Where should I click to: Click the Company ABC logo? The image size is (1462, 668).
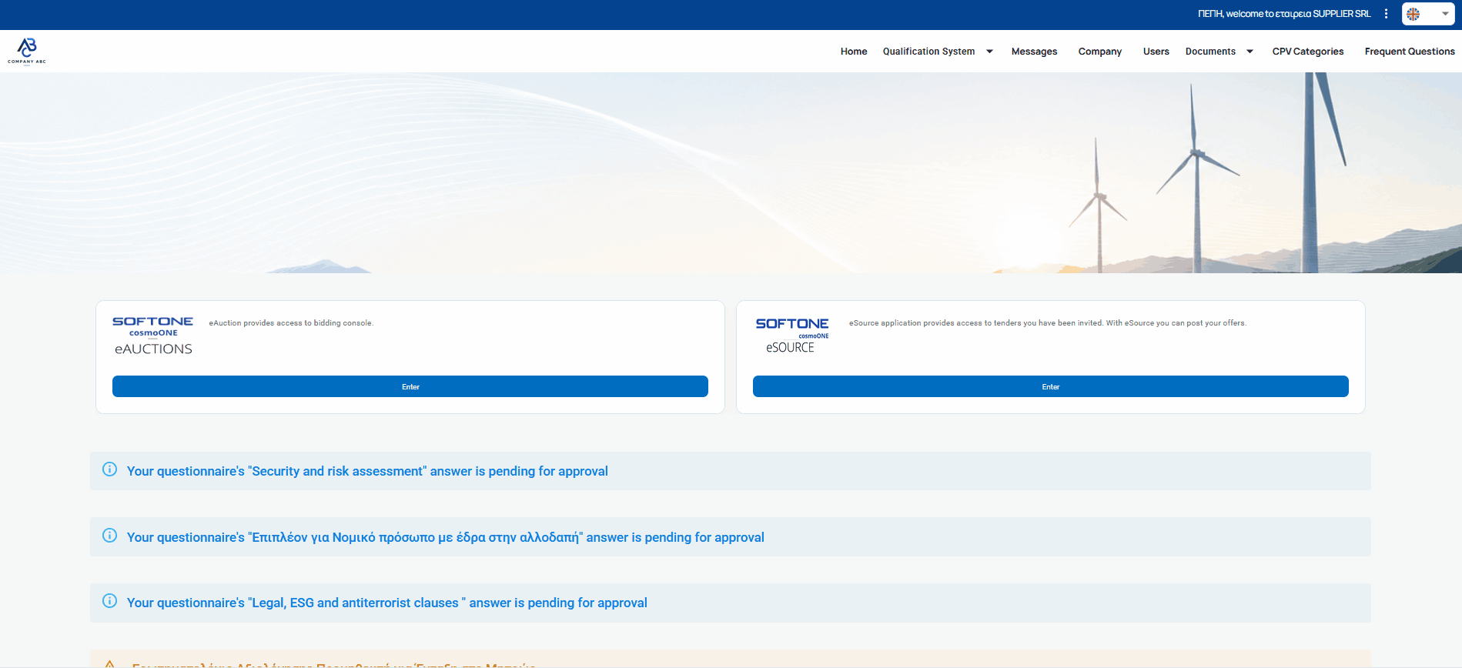[27, 51]
